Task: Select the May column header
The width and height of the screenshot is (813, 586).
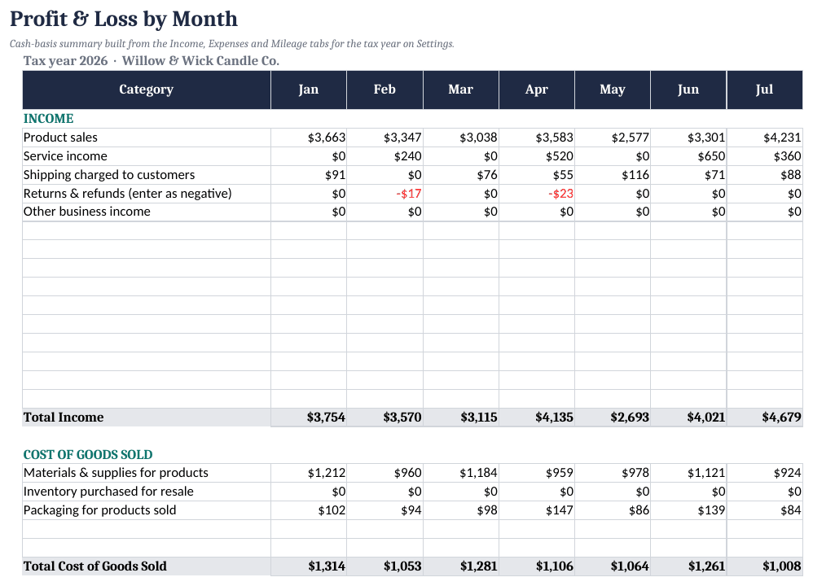Action: click(613, 90)
